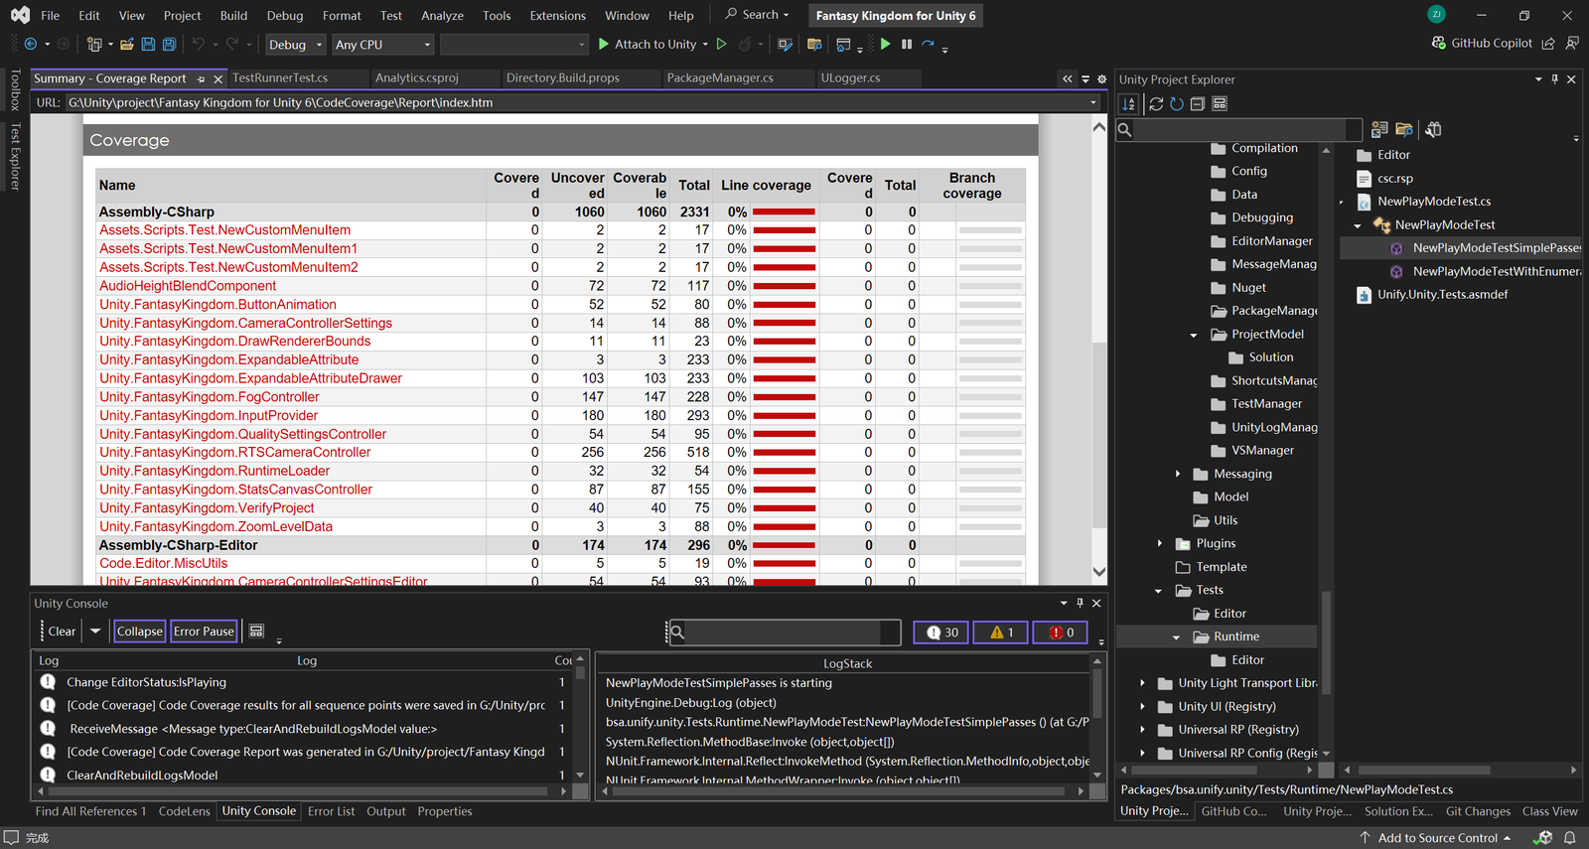Click collapse all icon in Unity Project Explorer

point(1198,104)
